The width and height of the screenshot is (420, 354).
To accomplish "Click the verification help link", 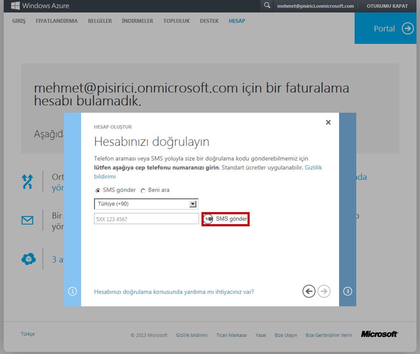I will click(x=174, y=291).
